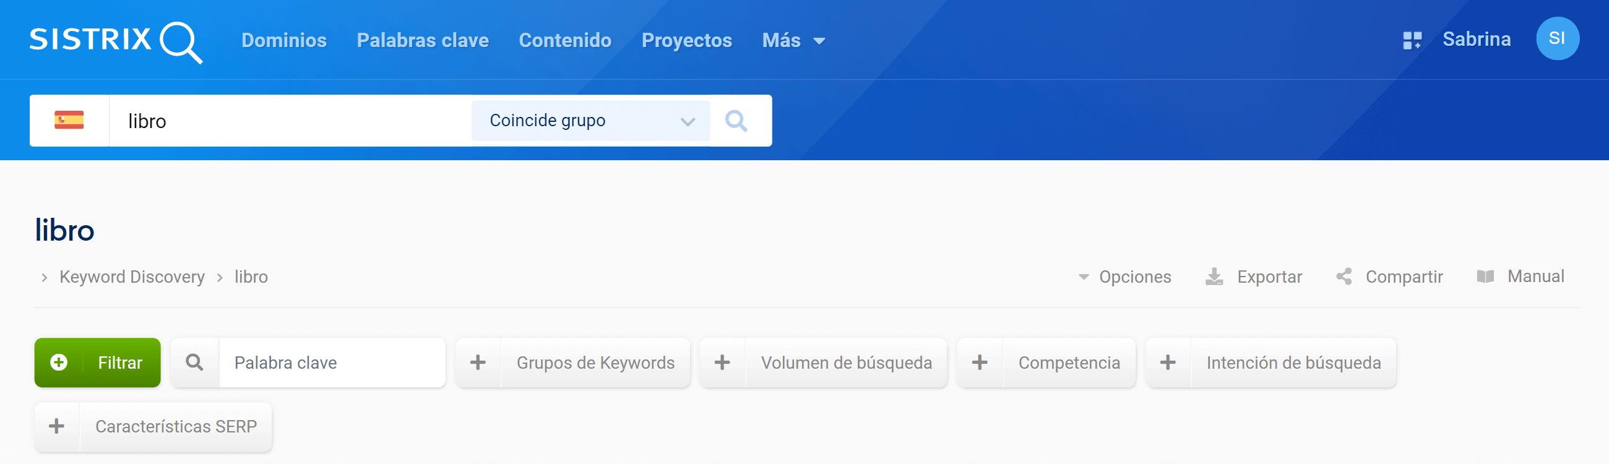Screen dimensions: 1609x464
Task: Click the Compartir share icon
Action: click(1344, 277)
